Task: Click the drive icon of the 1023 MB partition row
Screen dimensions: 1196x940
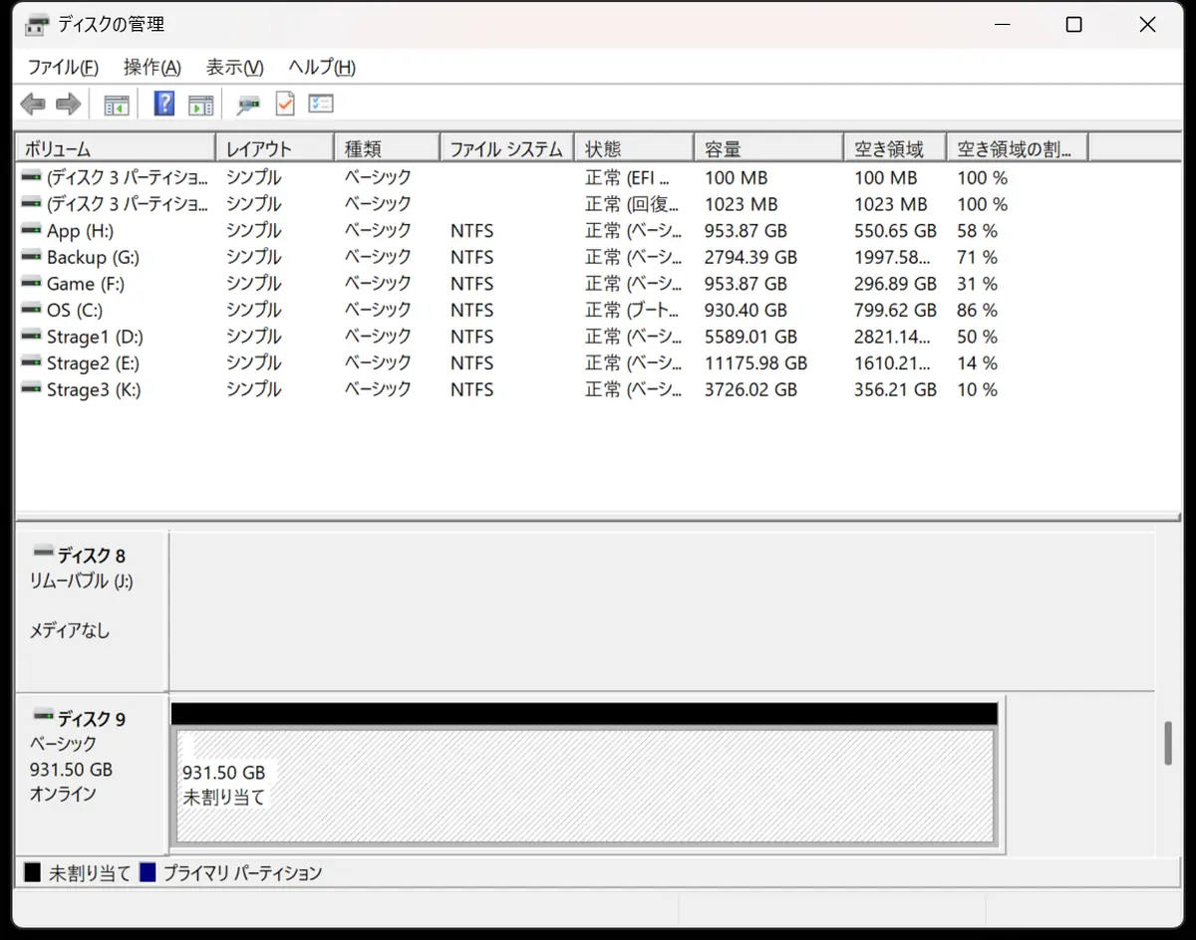Action: pyautogui.click(x=31, y=204)
